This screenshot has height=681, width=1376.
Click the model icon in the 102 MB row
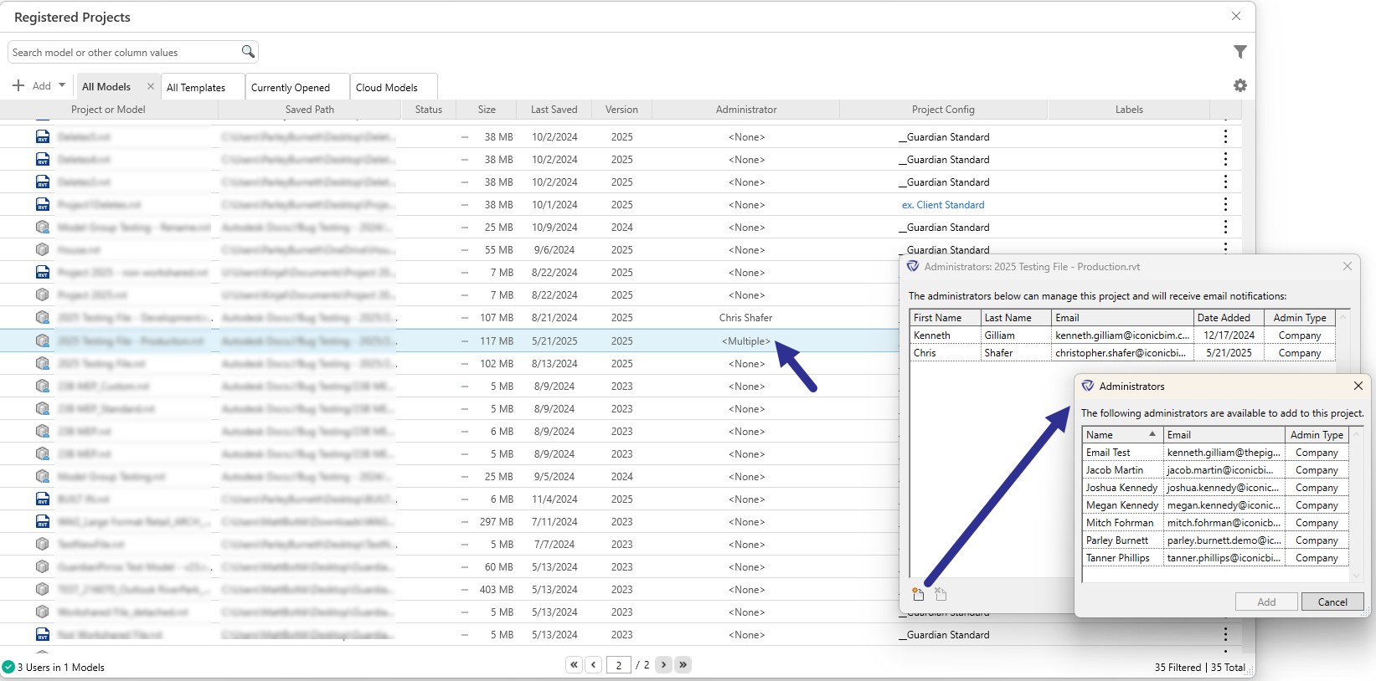click(x=43, y=363)
